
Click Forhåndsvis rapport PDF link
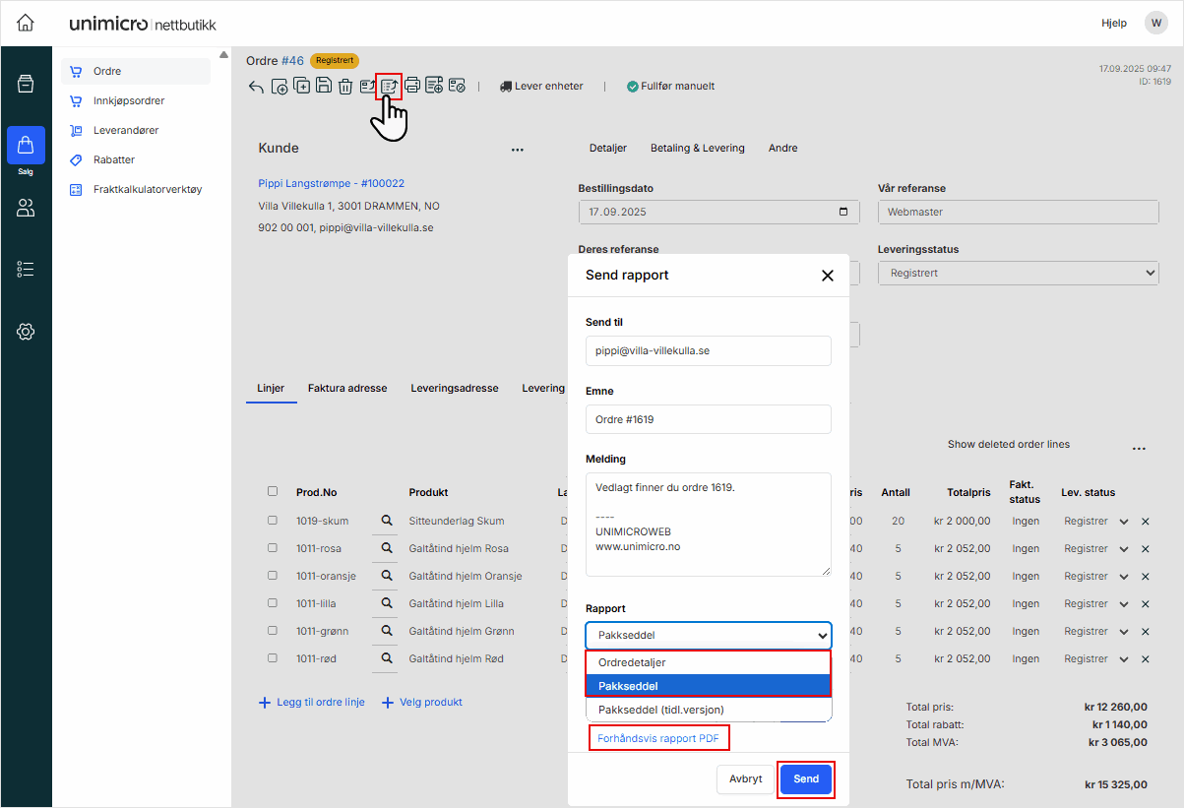[658, 738]
